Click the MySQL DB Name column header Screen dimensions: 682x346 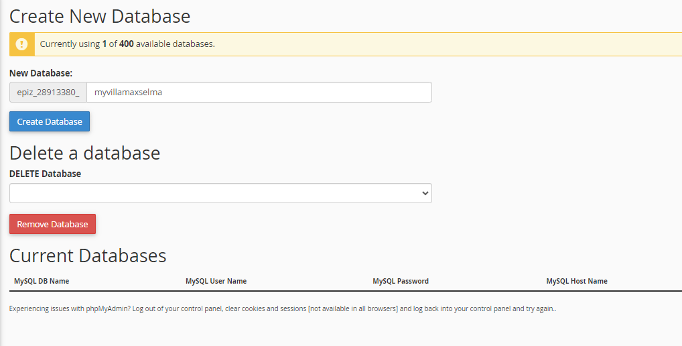(42, 281)
